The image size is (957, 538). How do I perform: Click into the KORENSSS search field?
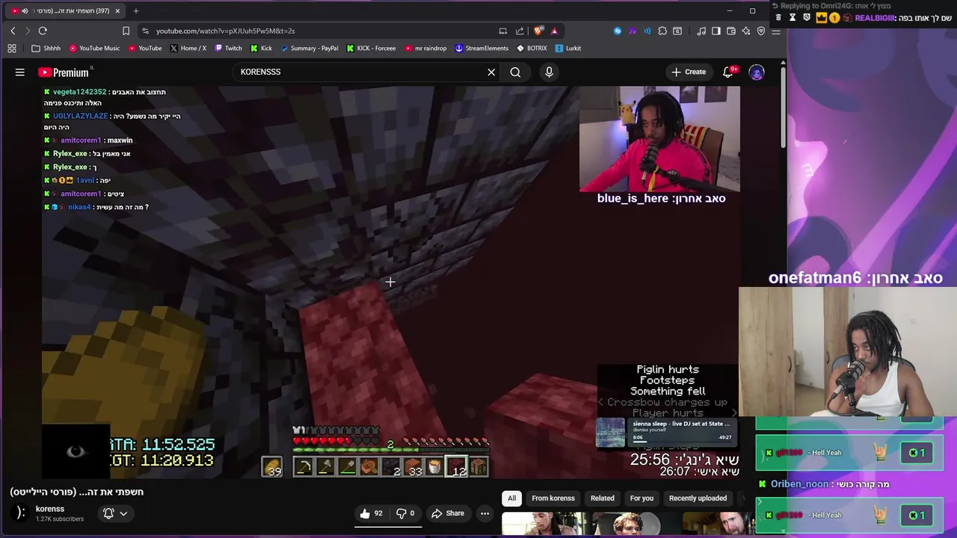[x=359, y=72]
